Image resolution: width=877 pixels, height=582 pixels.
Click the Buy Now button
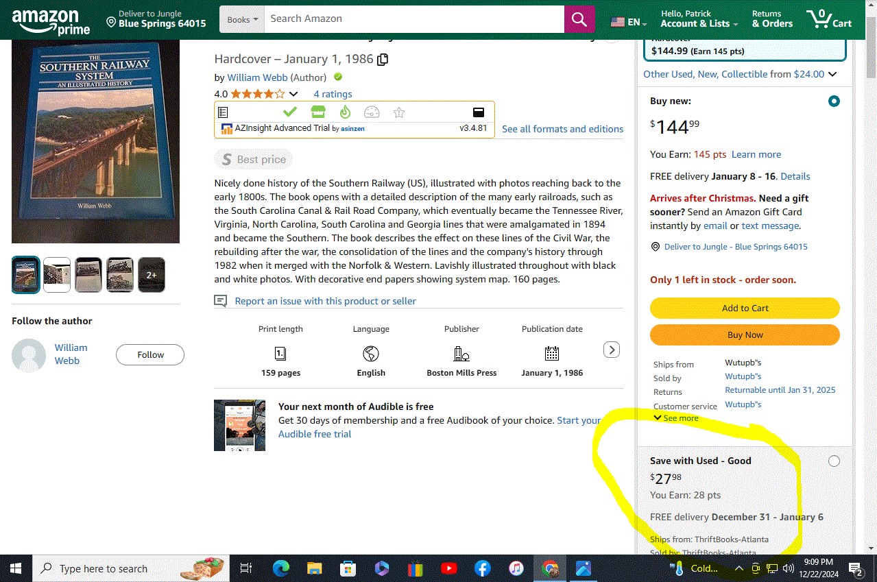point(745,335)
